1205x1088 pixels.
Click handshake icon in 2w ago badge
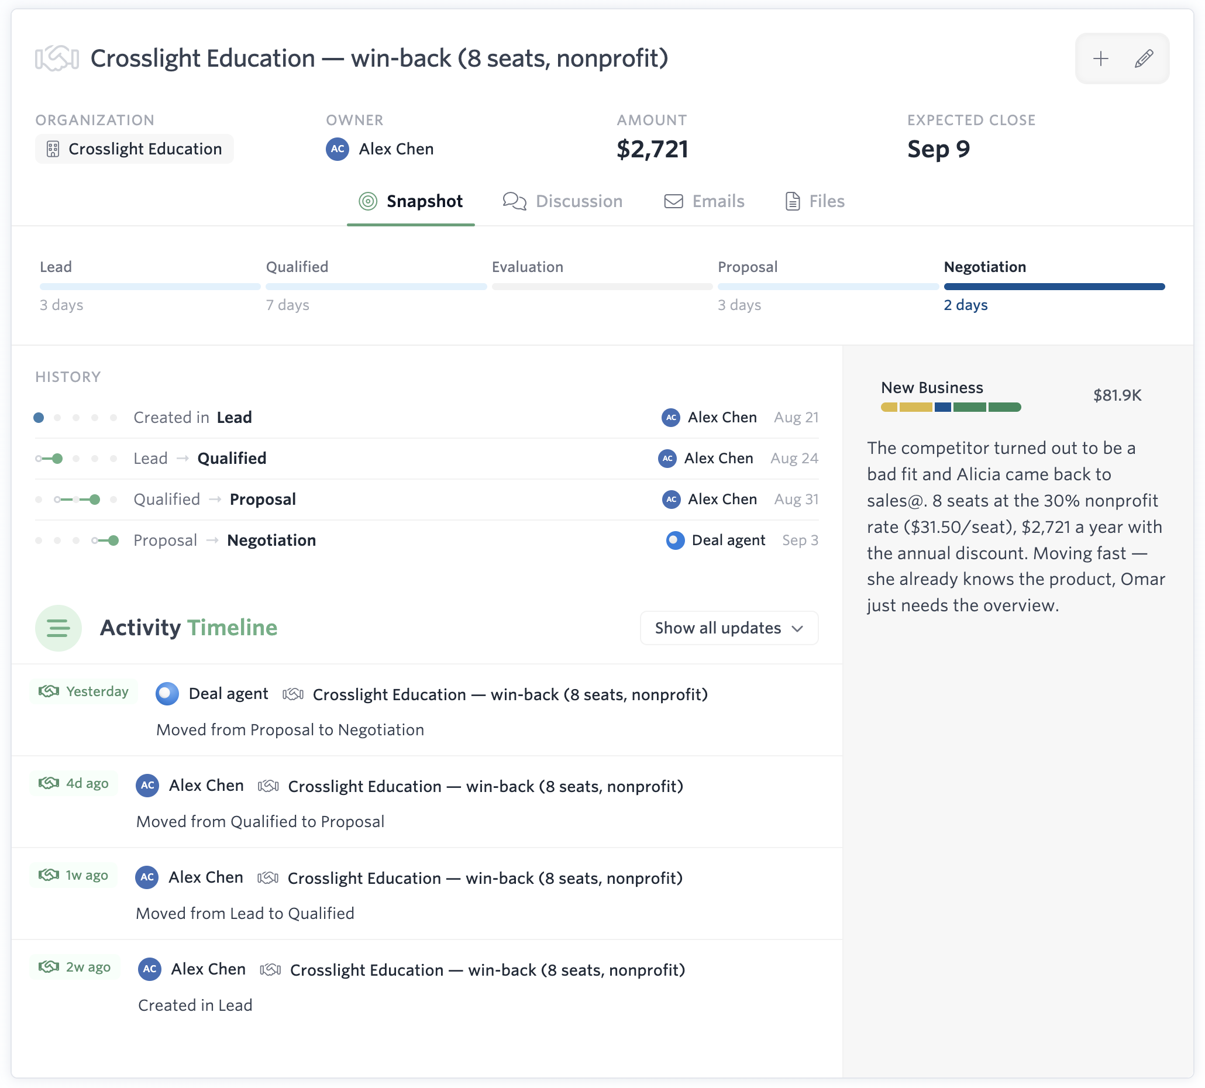(49, 967)
